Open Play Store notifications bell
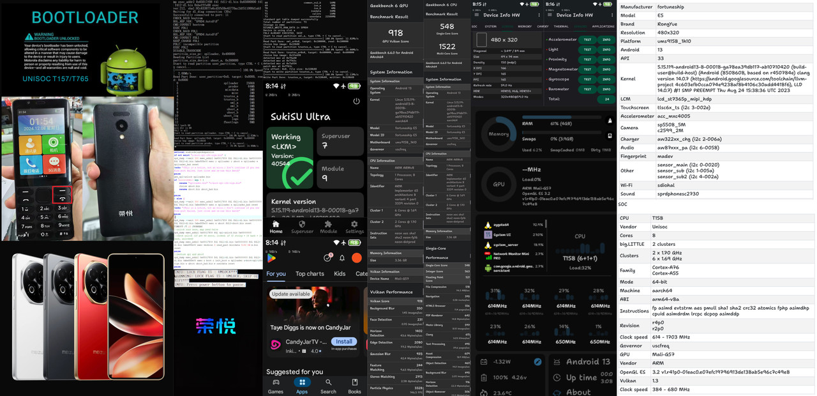Viewport: 817px width, 396px height. [x=342, y=257]
